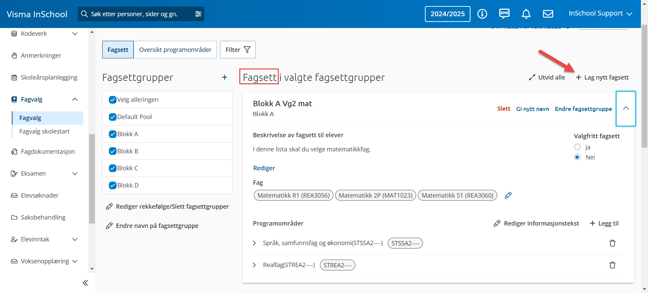This screenshot has width=648, height=293.
Task: Click Endre navn på fagsettgruppe
Action: click(x=152, y=226)
